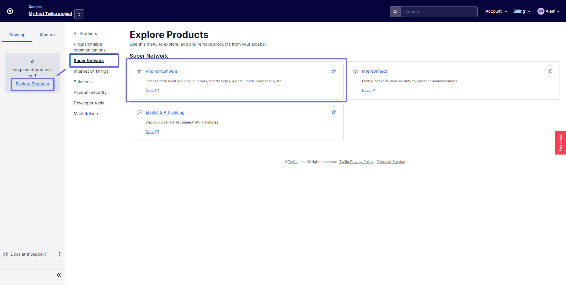
Task: Open the Elastic SIP Trunking link
Action: coord(165,112)
